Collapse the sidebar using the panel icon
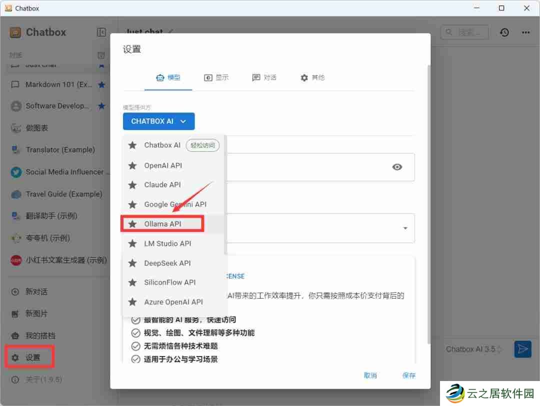 [x=101, y=31]
